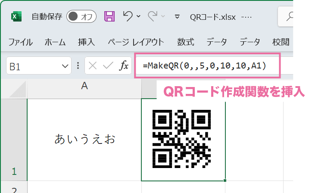Click the formula bar options dots
This screenshot has width=312, height=193.
78,65
